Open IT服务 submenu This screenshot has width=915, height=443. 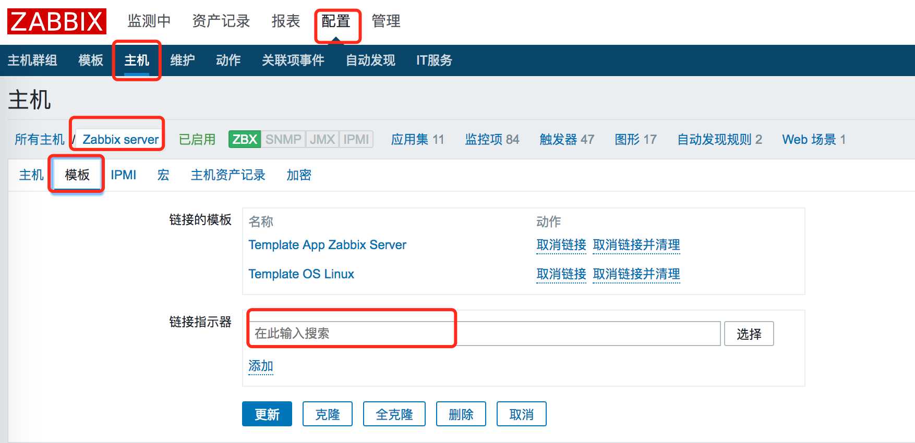pos(434,60)
